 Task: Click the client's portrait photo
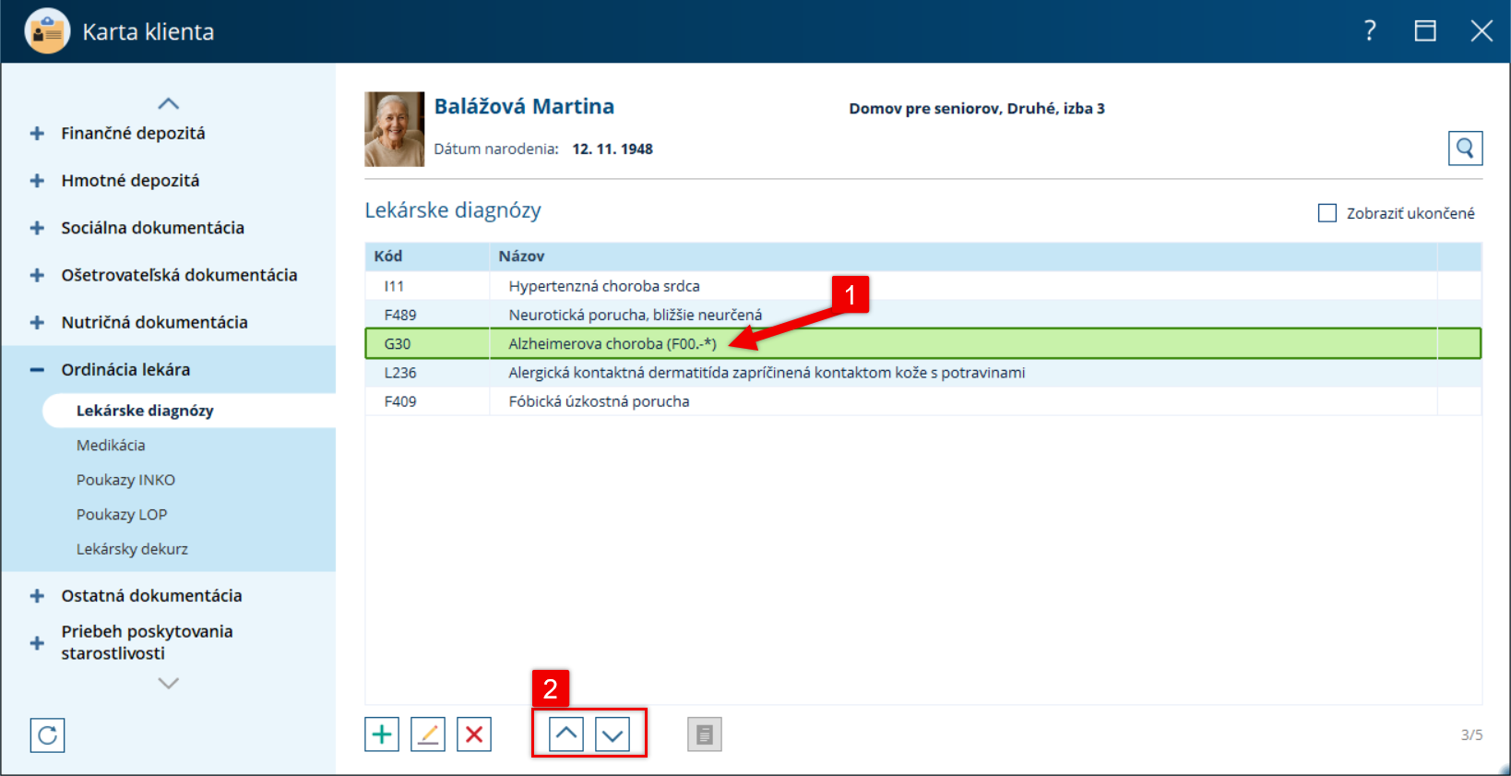[395, 129]
